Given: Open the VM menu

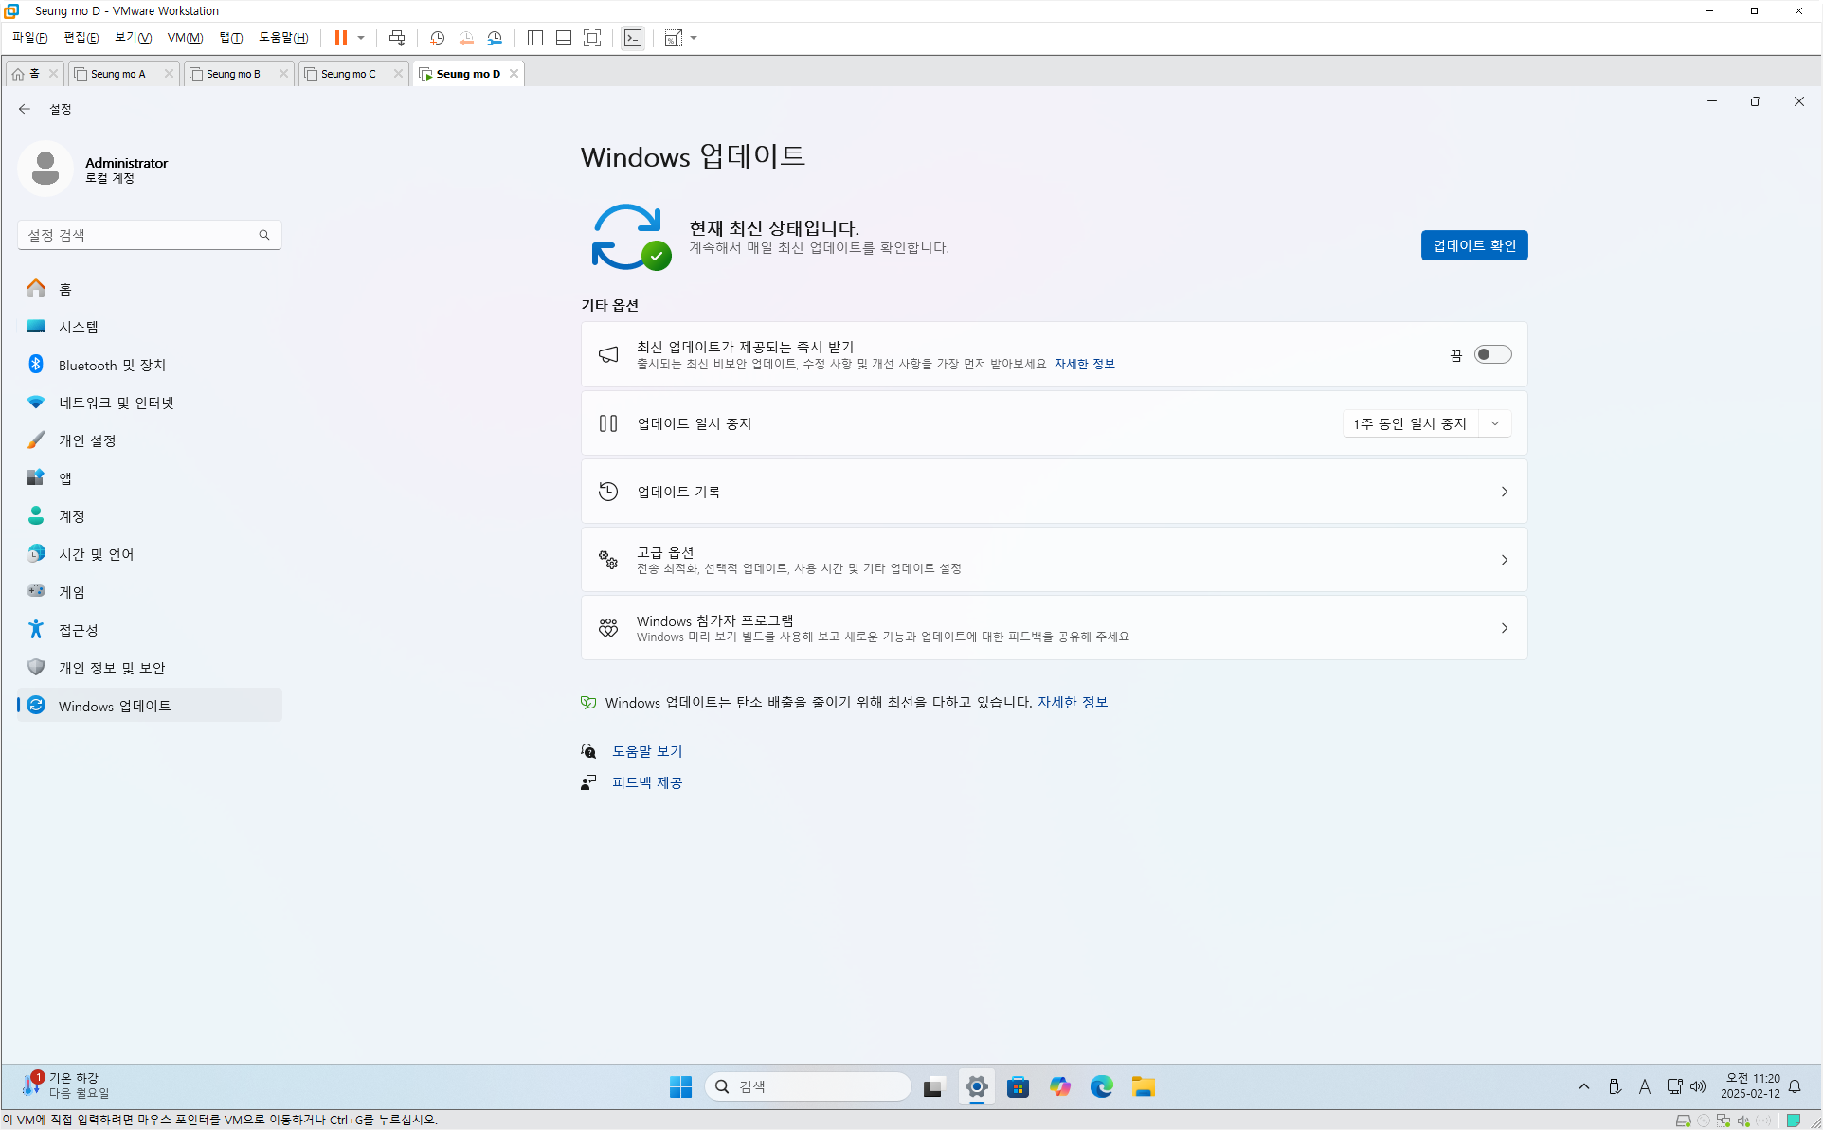Looking at the screenshot, I should pyautogui.click(x=185, y=38).
